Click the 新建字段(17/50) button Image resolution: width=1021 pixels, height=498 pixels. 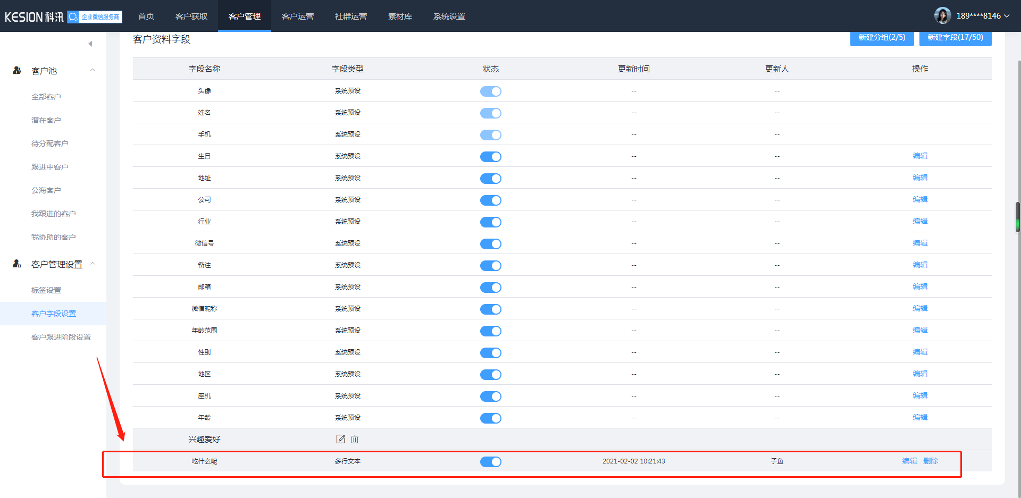tap(955, 38)
